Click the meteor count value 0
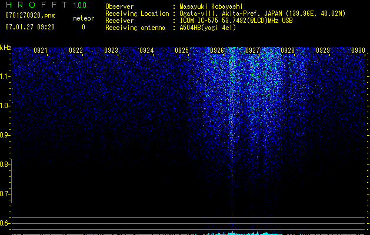The image size is (370, 235). click(x=84, y=27)
